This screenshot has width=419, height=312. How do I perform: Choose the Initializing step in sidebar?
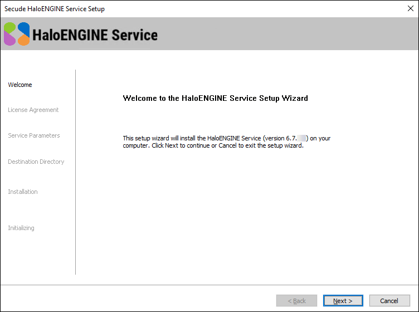(x=21, y=228)
